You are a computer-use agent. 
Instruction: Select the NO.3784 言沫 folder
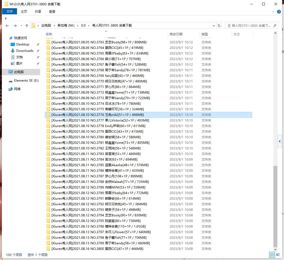(x=149, y=159)
